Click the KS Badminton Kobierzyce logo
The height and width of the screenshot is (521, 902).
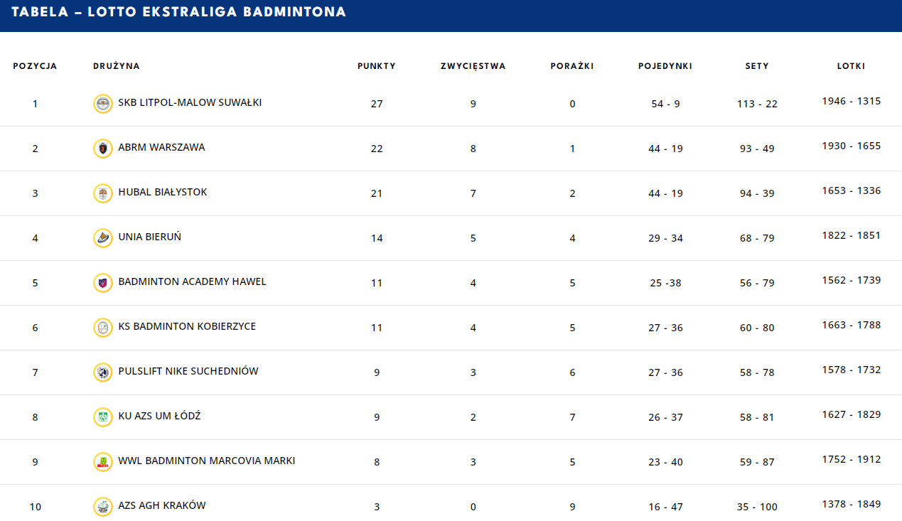[103, 328]
